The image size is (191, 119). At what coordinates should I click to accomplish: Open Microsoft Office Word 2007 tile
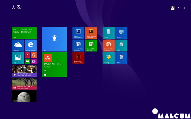(78, 45)
